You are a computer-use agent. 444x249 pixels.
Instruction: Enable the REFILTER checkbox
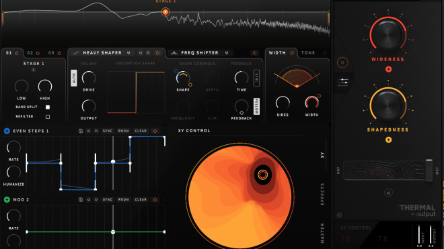click(x=48, y=116)
